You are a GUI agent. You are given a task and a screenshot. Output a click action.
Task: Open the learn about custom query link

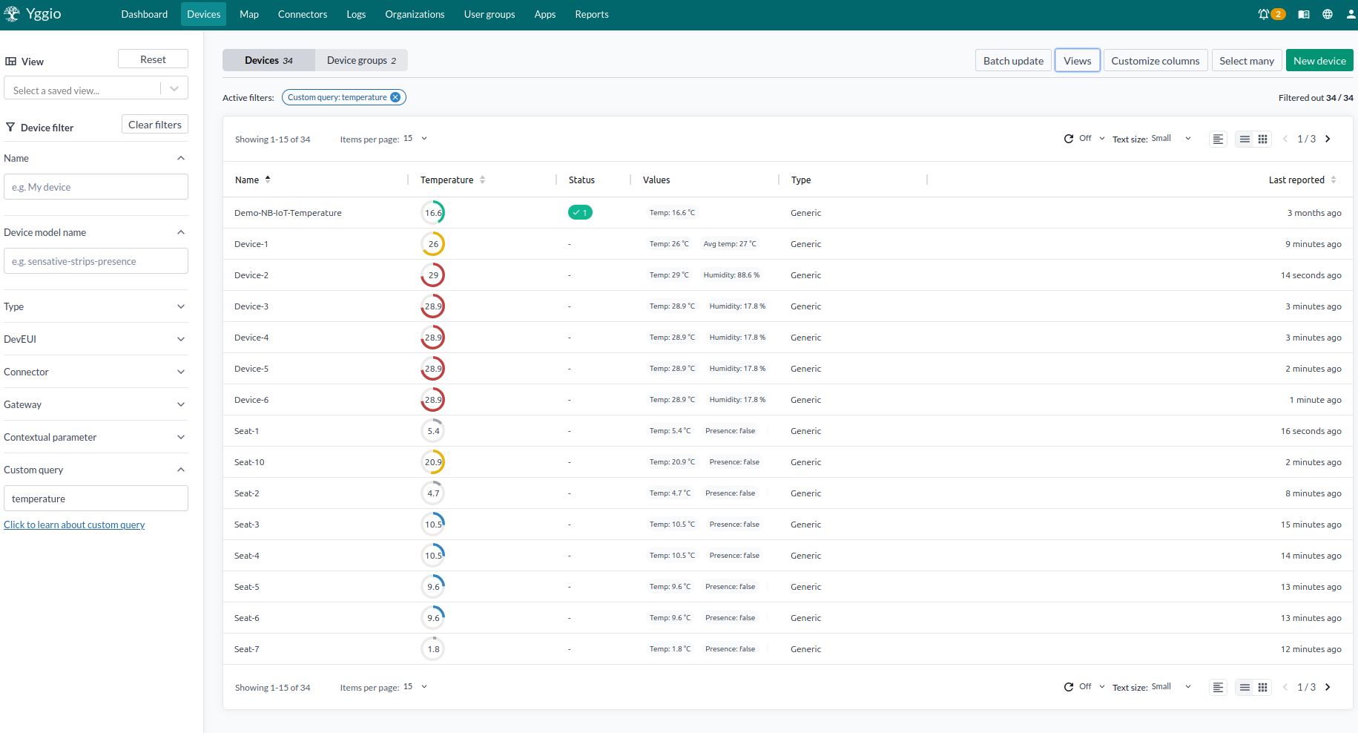pyautogui.click(x=74, y=525)
